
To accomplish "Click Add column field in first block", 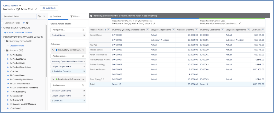I will pyautogui.click(x=68, y=56).
